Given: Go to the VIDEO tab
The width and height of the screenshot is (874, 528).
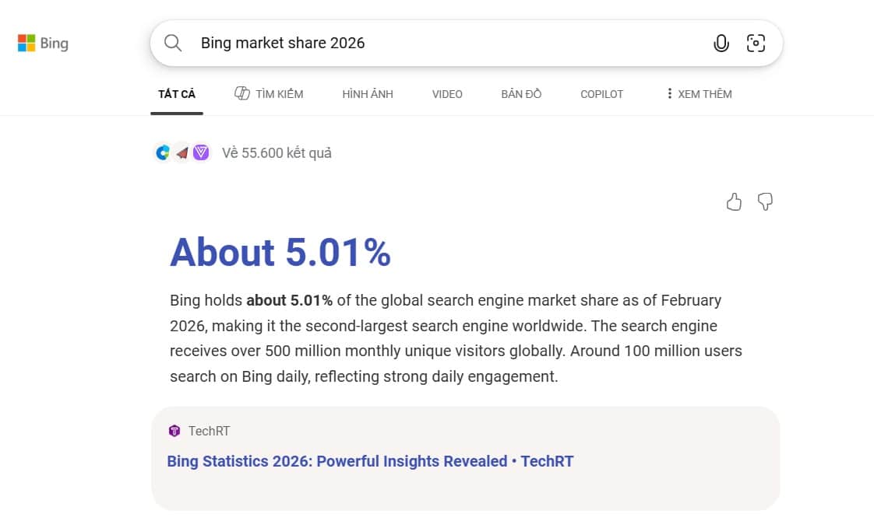Looking at the screenshot, I should [447, 94].
